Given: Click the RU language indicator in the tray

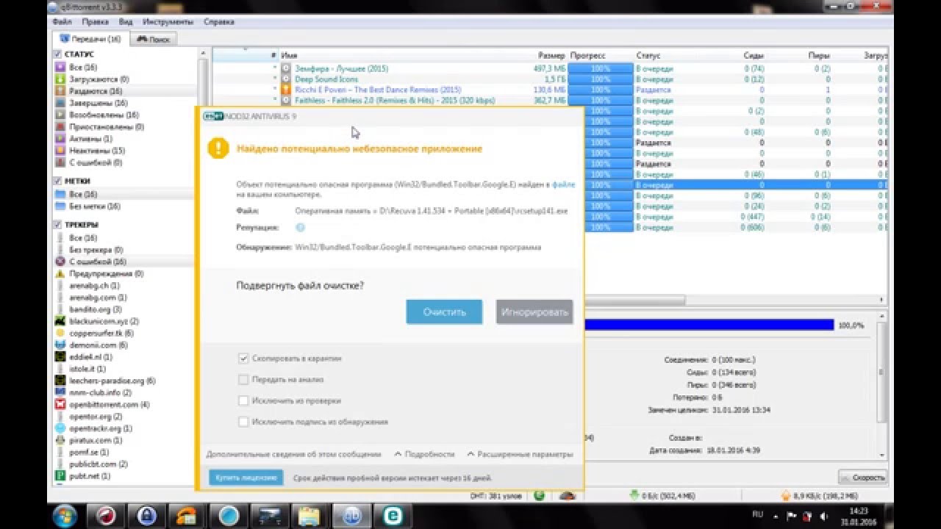Looking at the screenshot, I should tap(757, 514).
